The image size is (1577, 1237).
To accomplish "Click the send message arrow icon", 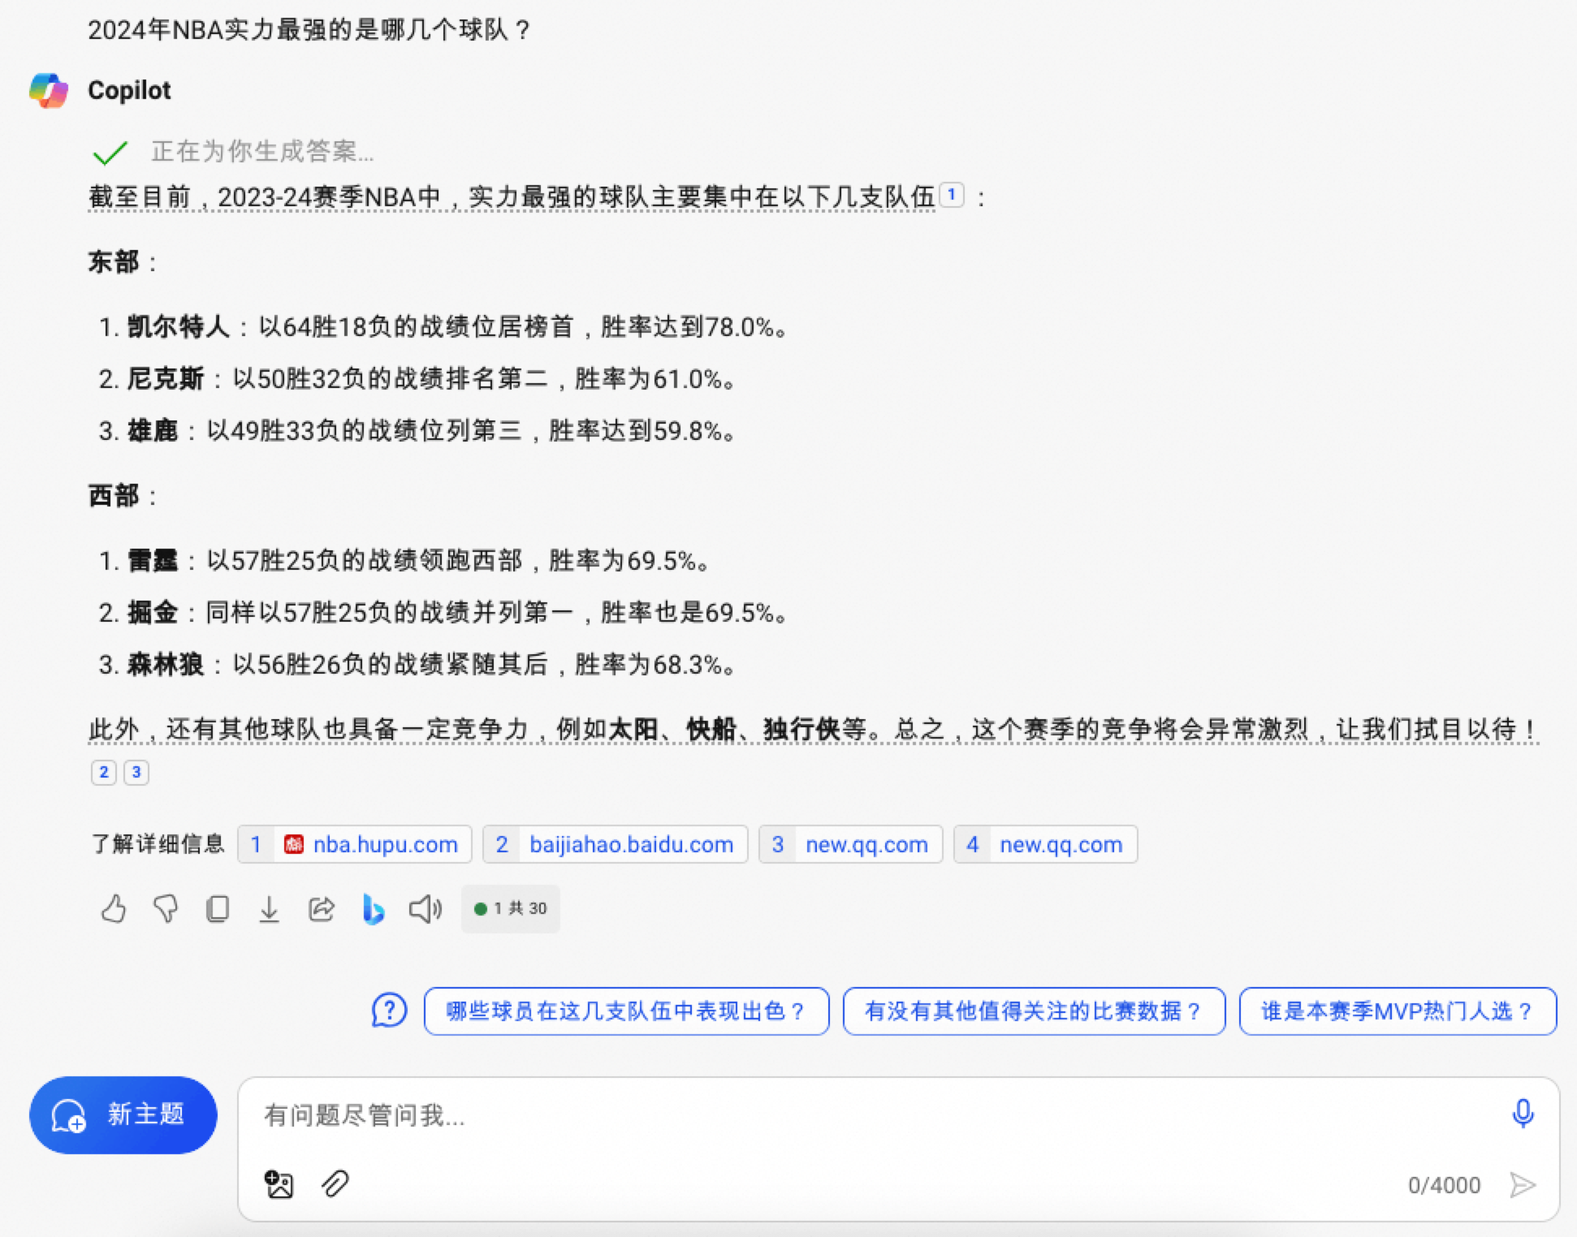I will pos(1522,1185).
